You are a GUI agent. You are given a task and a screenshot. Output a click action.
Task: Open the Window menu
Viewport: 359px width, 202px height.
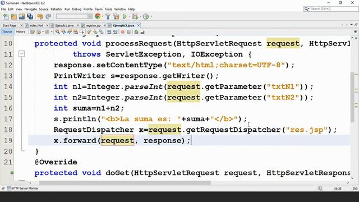tap(120, 9)
